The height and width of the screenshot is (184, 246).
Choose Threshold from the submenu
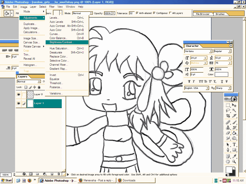point(67,83)
